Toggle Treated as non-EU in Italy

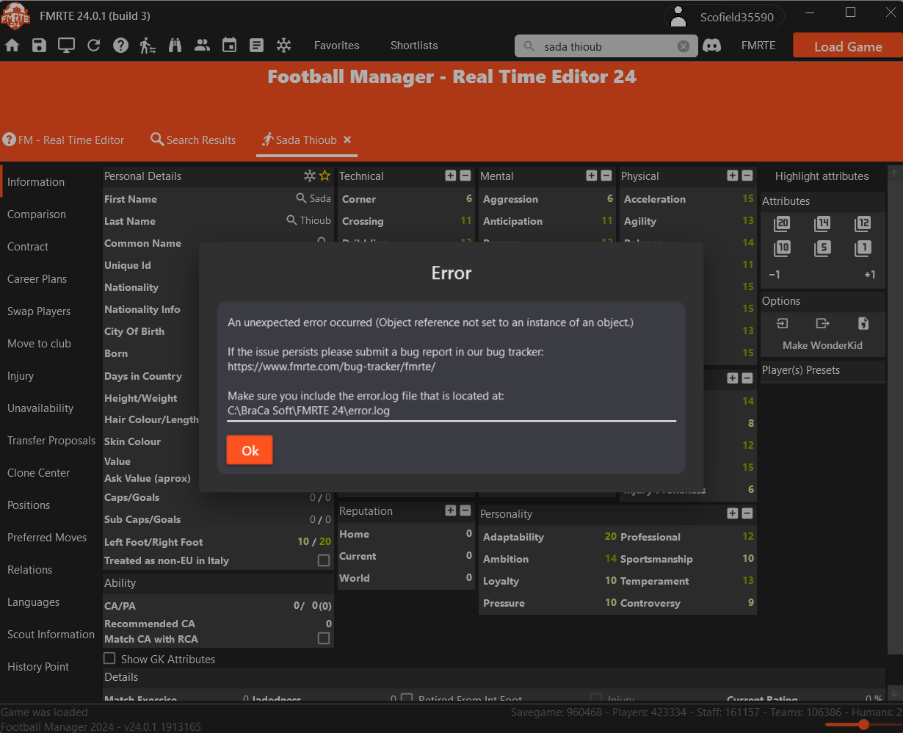click(323, 560)
